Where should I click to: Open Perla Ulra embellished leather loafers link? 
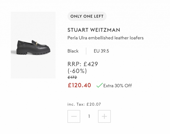click(105, 38)
